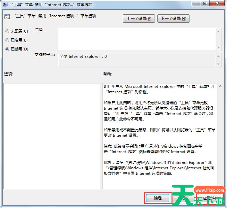This screenshot has height=208, width=227.
Task: Click setting heading text next to policy icon
Action: (55, 16)
